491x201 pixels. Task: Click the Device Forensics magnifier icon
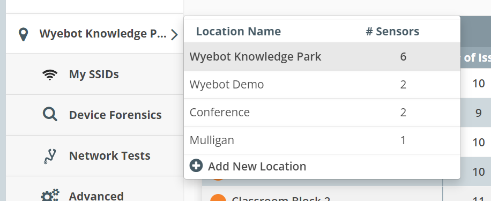tap(50, 114)
